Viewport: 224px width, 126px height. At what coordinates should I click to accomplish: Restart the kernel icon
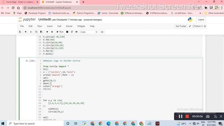click(x=72, y=32)
